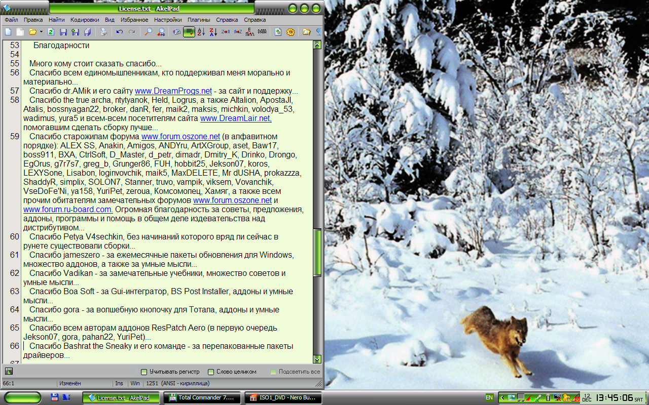The width and height of the screenshot is (649, 405).
Task: Expand hidden system tray icons chevron
Action: pyautogui.click(x=502, y=398)
